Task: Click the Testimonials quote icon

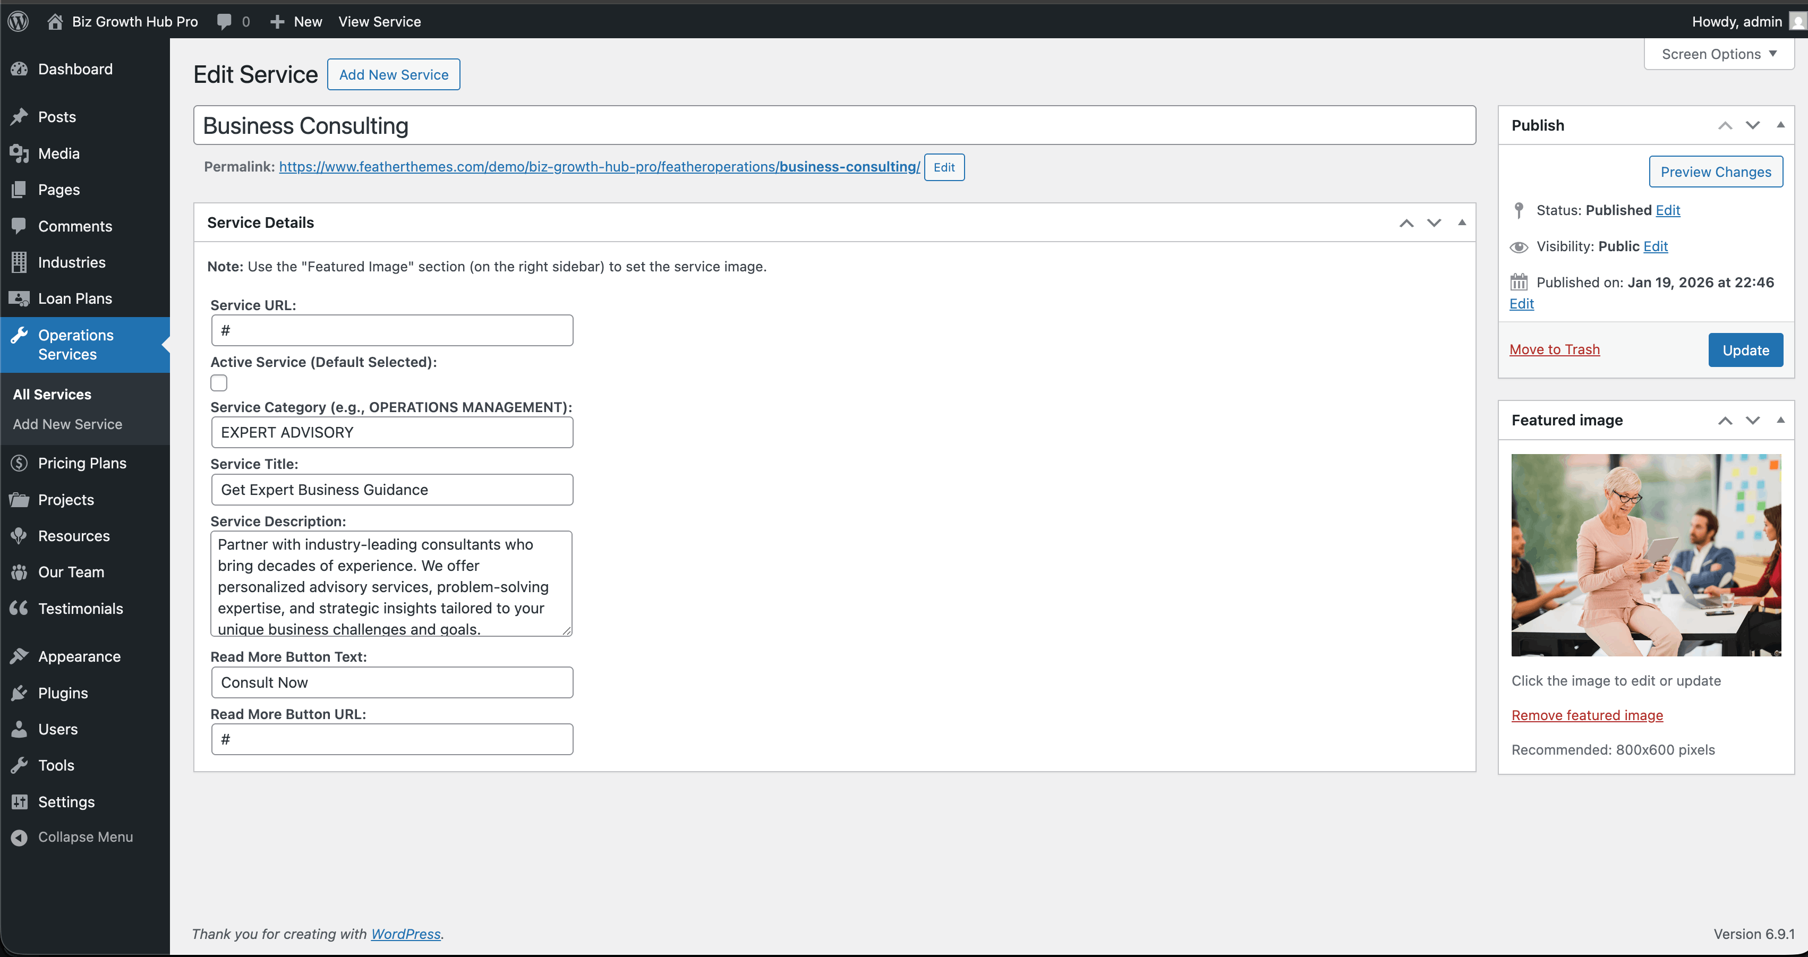Action: [x=19, y=608]
